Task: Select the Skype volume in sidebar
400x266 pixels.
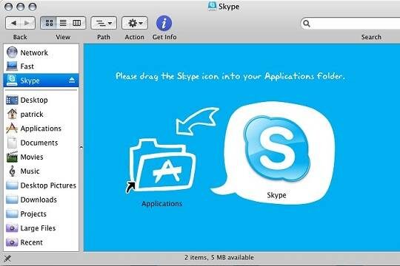Action: click(41, 81)
